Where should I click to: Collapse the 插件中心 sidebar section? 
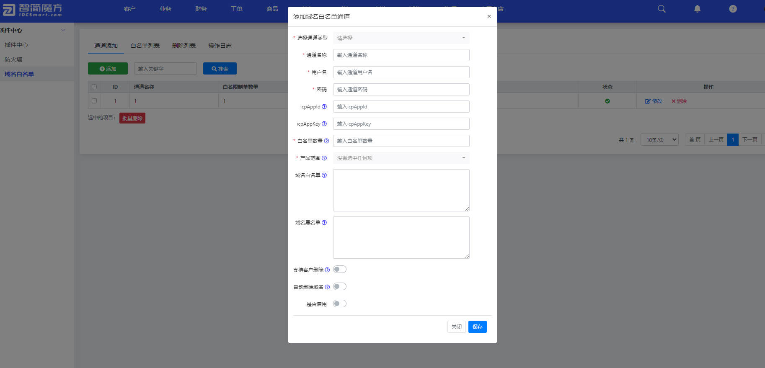click(63, 30)
